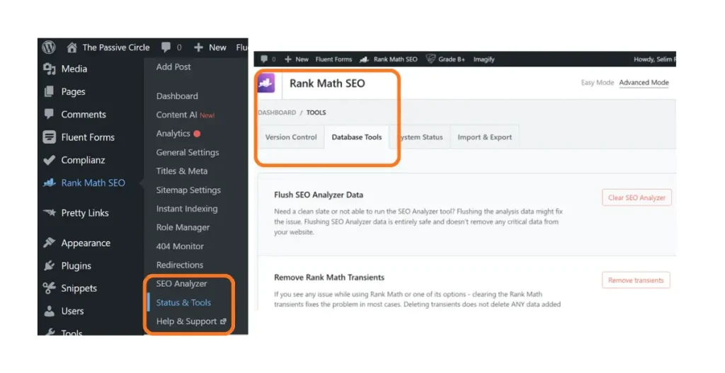Viewport: 725px width, 373px height.
Task: Click the red Analytics notification dot
Action: [x=197, y=134]
